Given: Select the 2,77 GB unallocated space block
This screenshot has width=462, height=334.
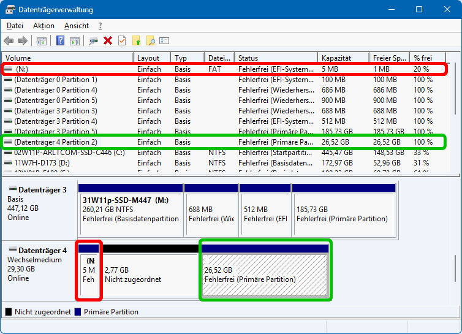Looking at the screenshot, I should pyautogui.click(x=150, y=275).
